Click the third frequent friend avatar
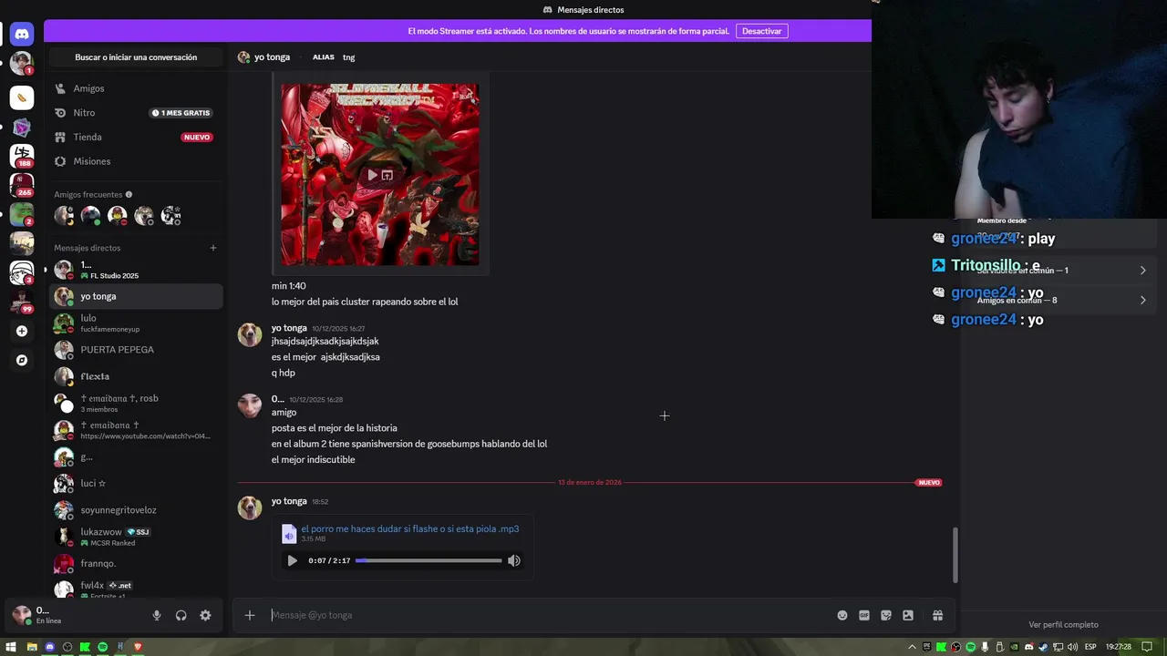 (x=118, y=216)
